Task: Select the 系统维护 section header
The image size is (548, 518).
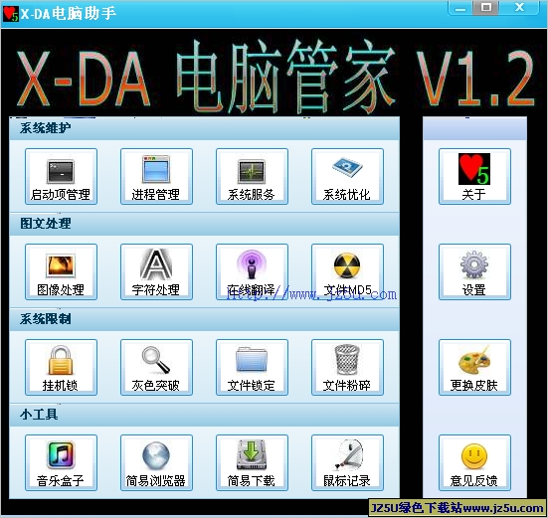Action: [204, 129]
